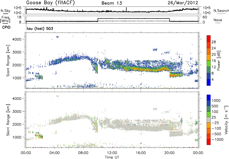The width and height of the screenshot is (229, 159).
Task: Select the "tau (fast) 503" mode text
Action: click(40, 28)
